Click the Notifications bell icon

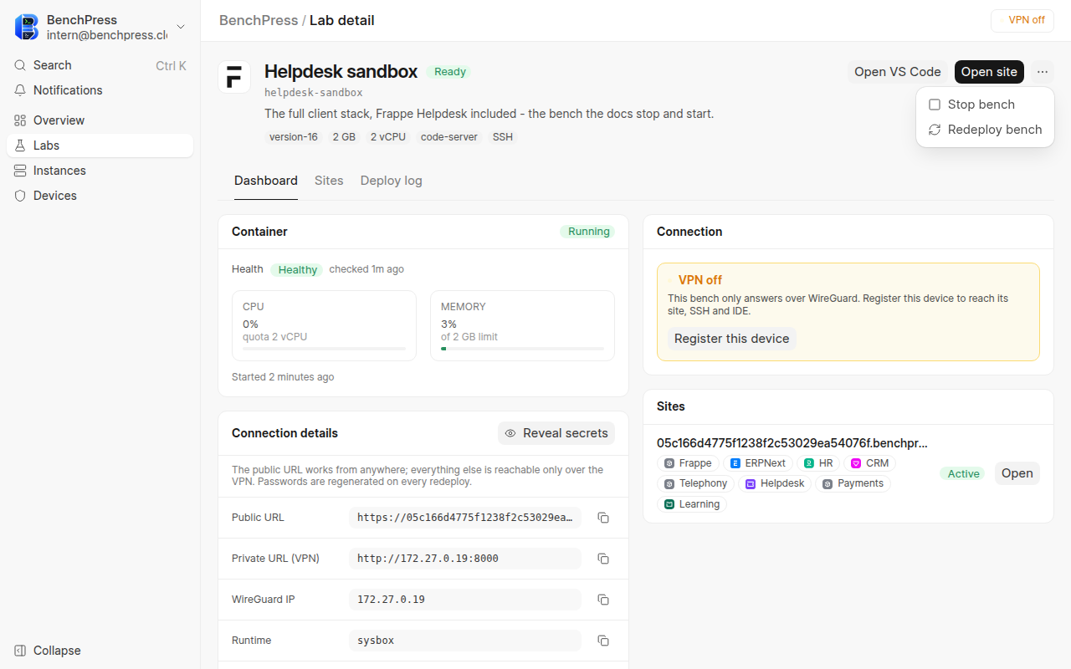click(x=20, y=90)
